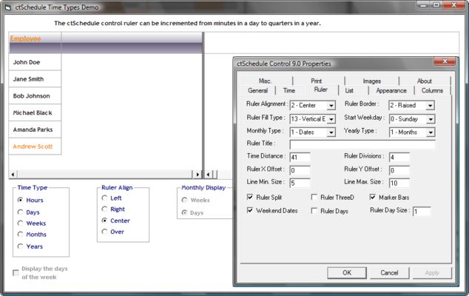
Task: Click the Line Max. Size field
Action: (399, 183)
